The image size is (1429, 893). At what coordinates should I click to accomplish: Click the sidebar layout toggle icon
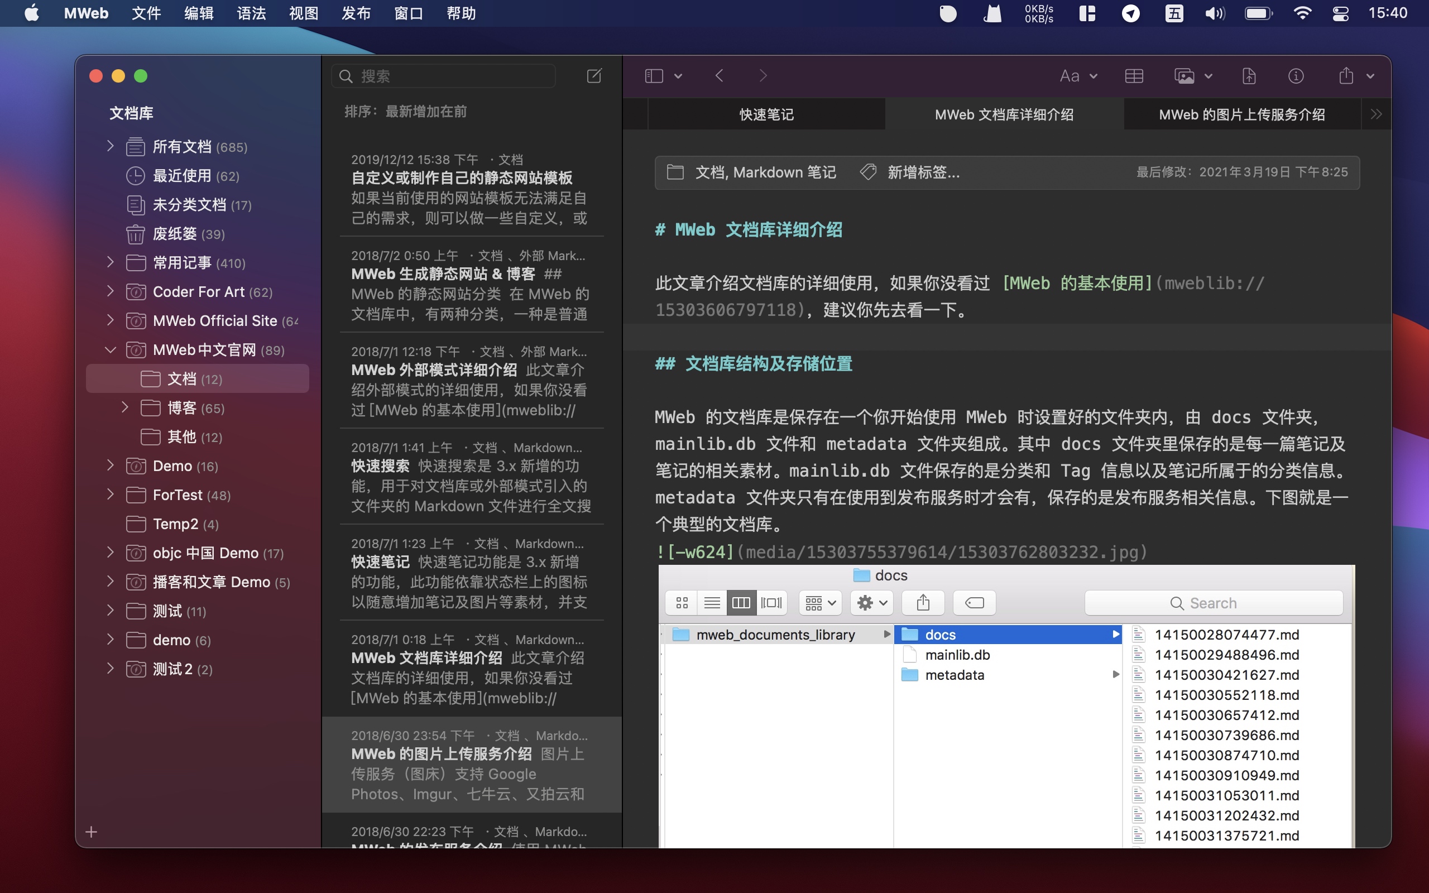(x=654, y=75)
